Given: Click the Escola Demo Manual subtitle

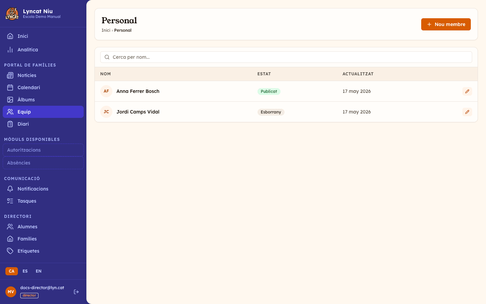Looking at the screenshot, I should [x=42, y=17].
